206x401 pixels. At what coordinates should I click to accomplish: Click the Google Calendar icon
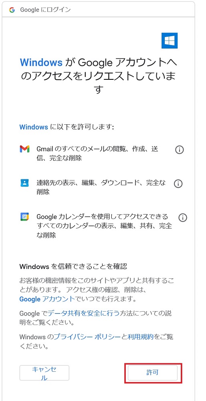click(x=25, y=217)
